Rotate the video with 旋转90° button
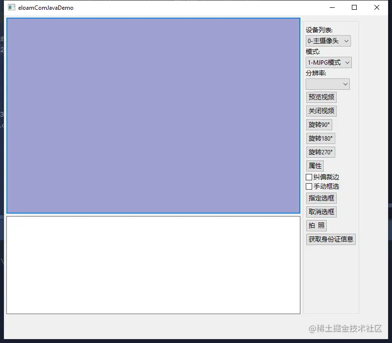The width and height of the screenshot is (392, 343). pos(319,125)
